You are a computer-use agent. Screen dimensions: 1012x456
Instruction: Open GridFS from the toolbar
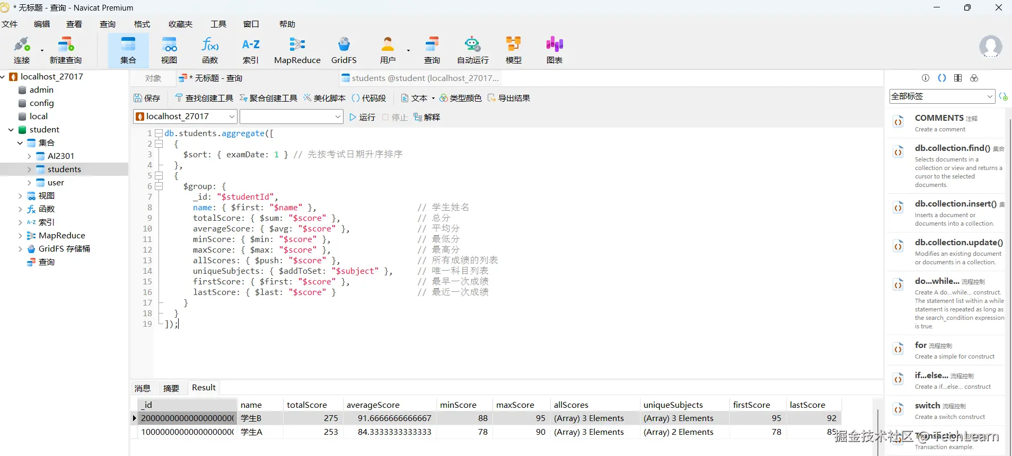344,50
